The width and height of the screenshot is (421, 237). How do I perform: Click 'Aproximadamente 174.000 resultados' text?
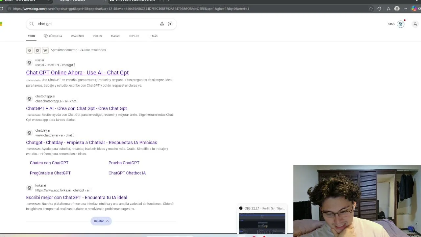pos(78,50)
